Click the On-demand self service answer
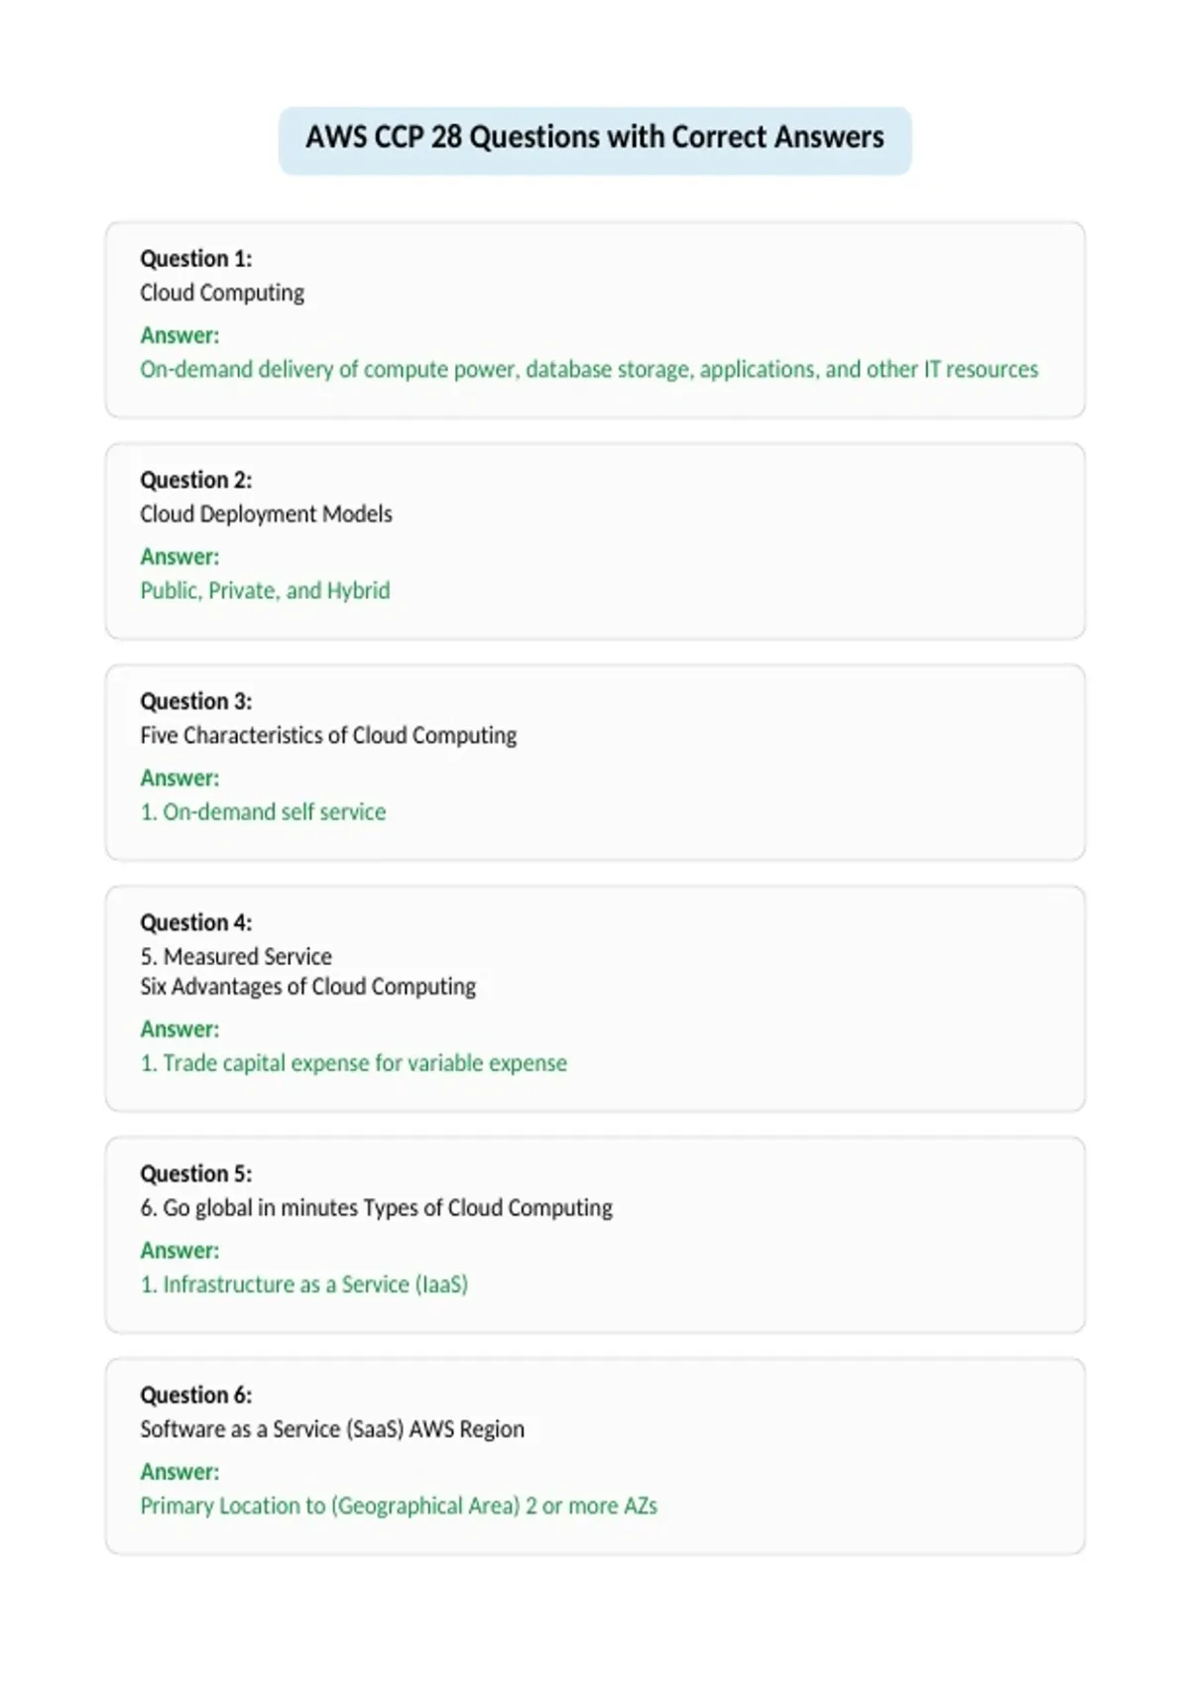The width and height of the screenshot is (1190, 1686). coord(263,811)
